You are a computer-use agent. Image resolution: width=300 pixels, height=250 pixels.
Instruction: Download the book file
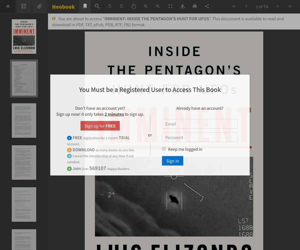click(183, 6)
